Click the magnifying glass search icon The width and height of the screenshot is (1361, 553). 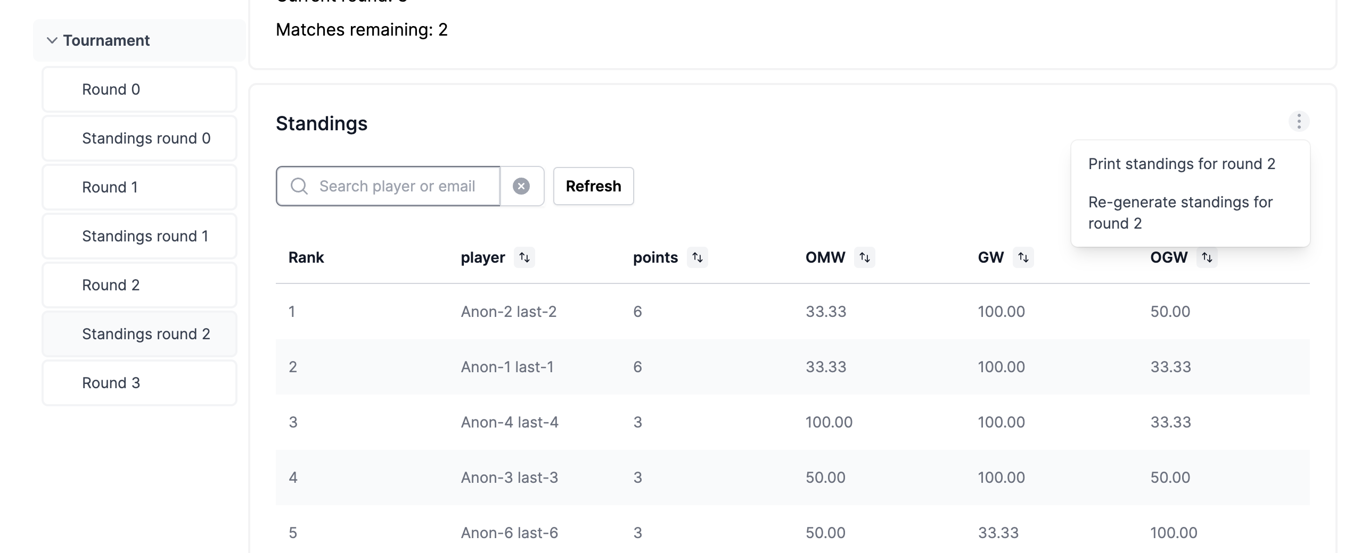point(299,186)
